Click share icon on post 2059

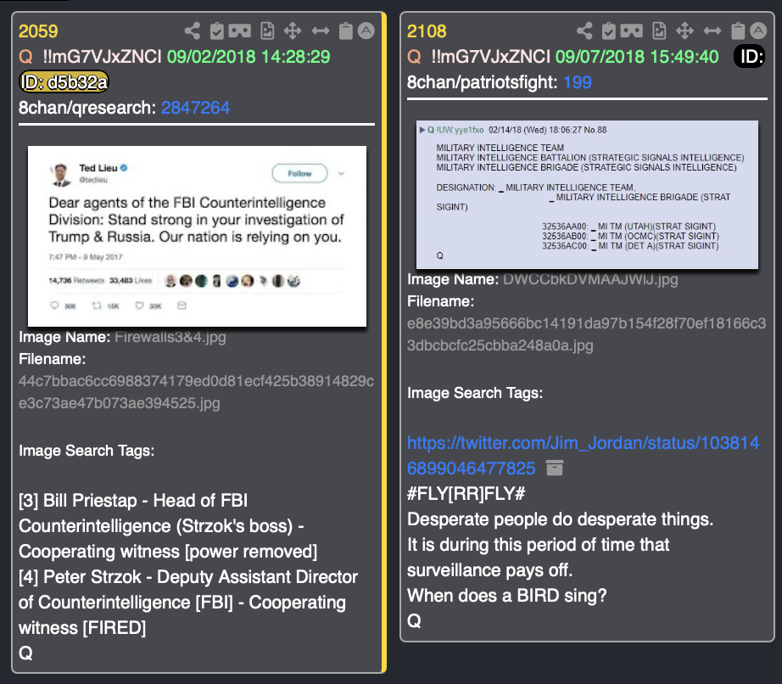coord(192,31)
